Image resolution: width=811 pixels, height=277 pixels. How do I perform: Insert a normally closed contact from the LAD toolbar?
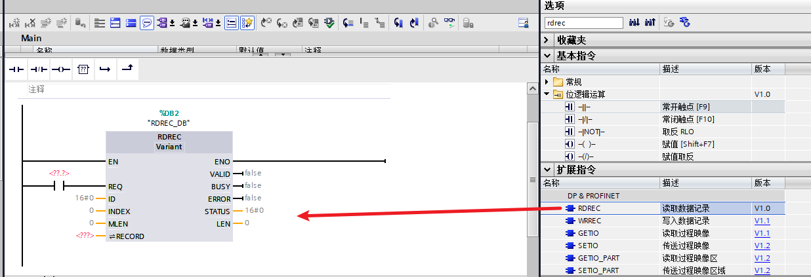click(x=39, y=69)
